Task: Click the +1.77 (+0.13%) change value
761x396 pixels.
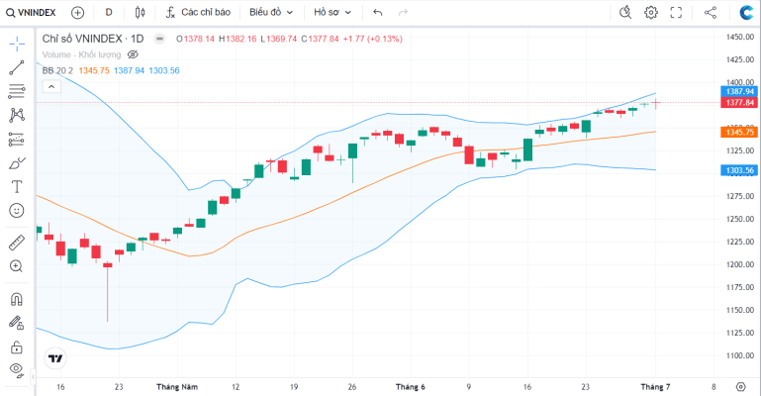Action: (x=373, y=39)
